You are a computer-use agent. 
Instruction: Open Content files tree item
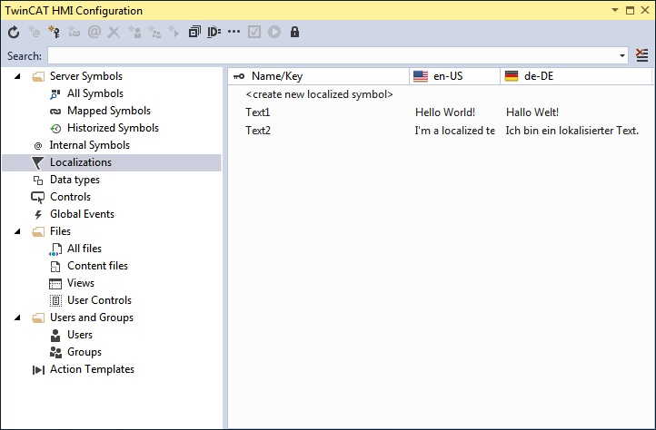[97, 266]
